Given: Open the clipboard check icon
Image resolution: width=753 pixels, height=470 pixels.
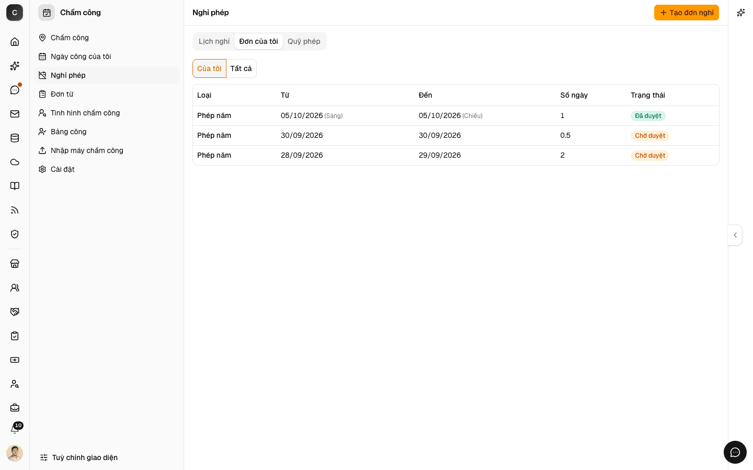Looking at the screenshot, I should coord(15,336).
